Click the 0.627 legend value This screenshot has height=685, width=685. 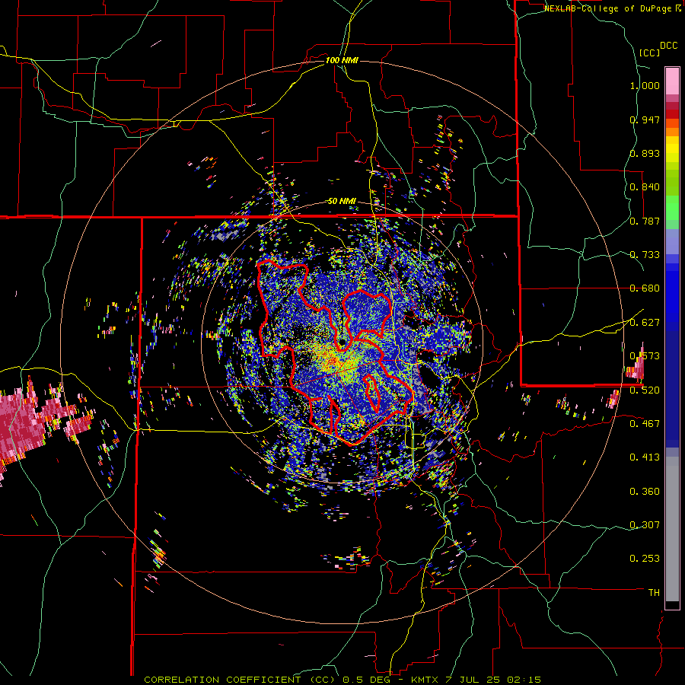point(645,322)
